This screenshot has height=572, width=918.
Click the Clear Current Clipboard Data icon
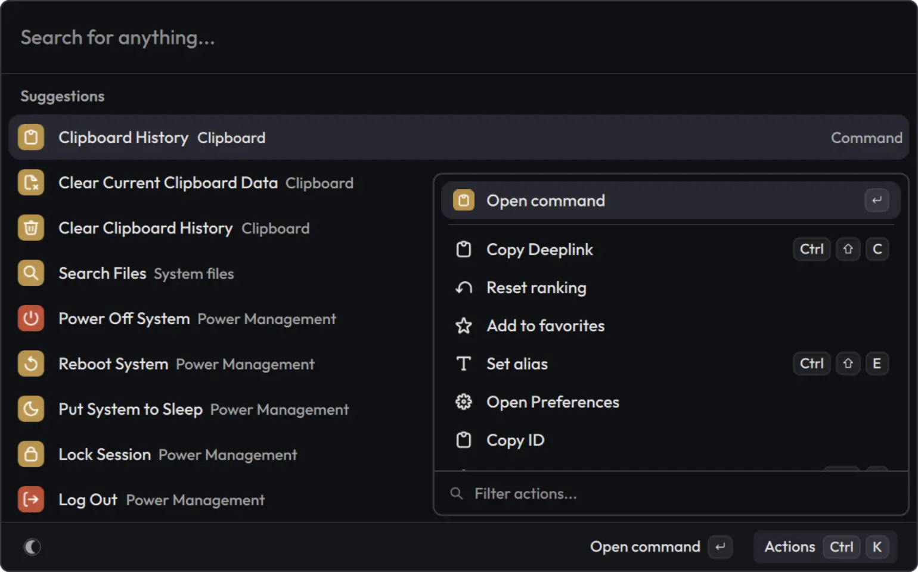pos(31,183)
